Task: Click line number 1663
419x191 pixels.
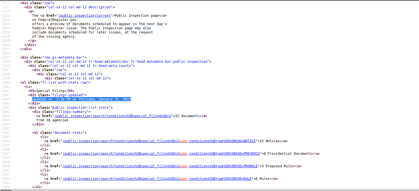Action: point(6,179)
